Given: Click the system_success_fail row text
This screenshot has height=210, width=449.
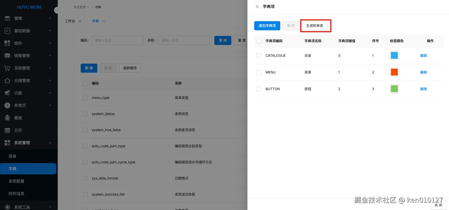Looking at the screenshot, I should 108,194.
